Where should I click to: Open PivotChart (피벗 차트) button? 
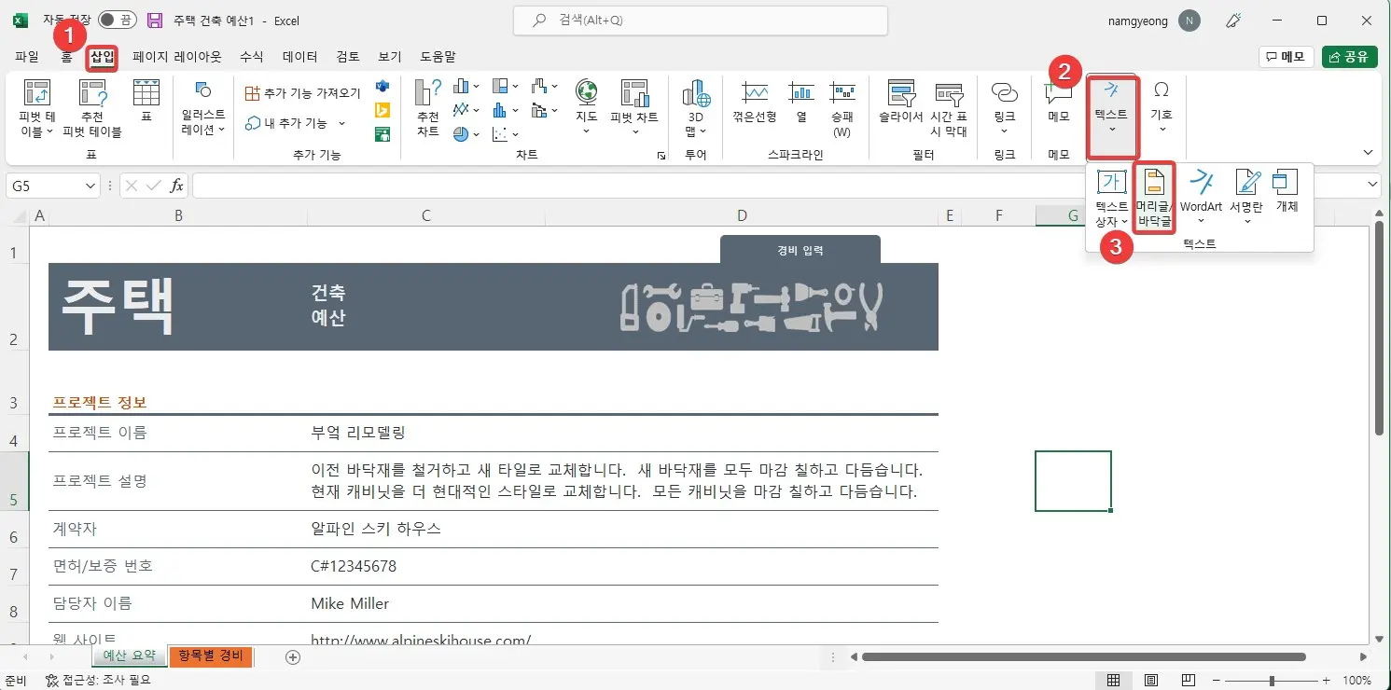point(634,107)
